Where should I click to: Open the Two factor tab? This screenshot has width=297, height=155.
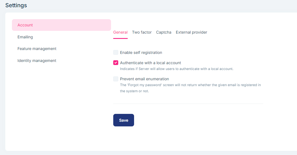pyautogui.click(x=142, y=32)
